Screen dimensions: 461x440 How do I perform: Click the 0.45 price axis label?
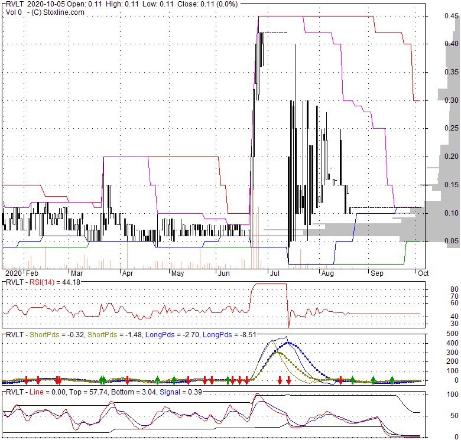(452, 16)
